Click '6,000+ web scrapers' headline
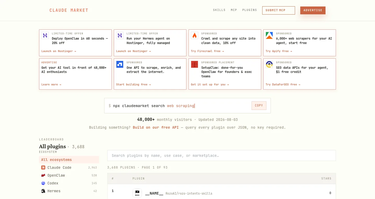 click(x=304, y=41)
